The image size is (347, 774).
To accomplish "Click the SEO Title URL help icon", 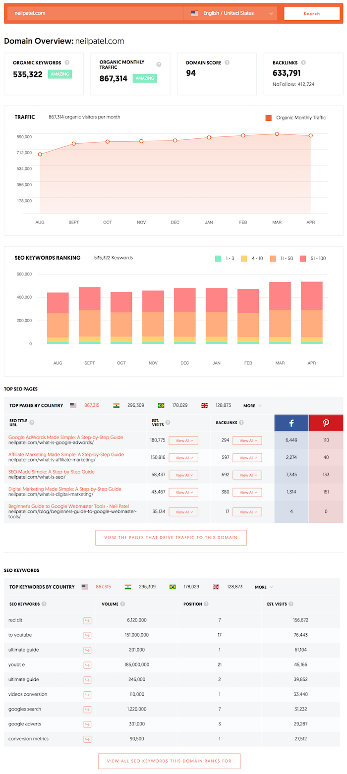I will tap(32, 423).
